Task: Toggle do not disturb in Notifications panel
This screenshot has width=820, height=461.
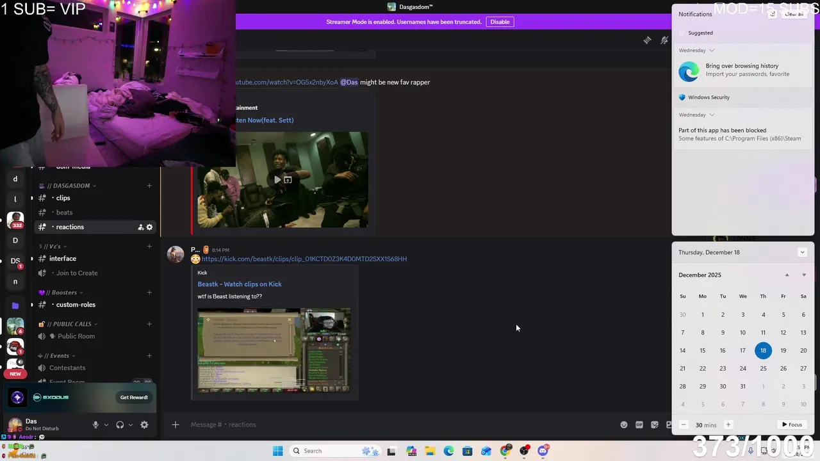Action: tap(773, 14)
